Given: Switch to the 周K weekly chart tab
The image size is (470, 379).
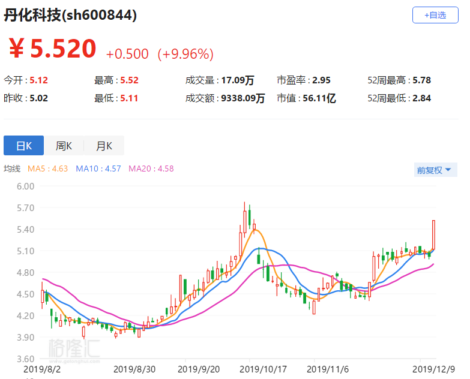Looking at the screenshot, I should pyautogui.click(x=64, y=146).
